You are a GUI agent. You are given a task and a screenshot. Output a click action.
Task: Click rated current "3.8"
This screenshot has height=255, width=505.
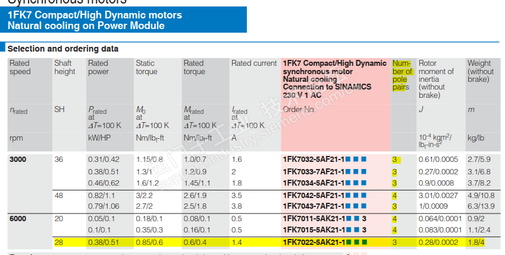coord(236,206)
